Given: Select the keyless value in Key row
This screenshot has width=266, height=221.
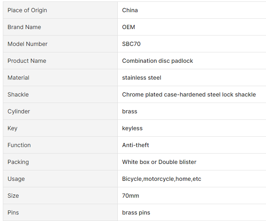Looking at the screenshot, I should (132, 128).
